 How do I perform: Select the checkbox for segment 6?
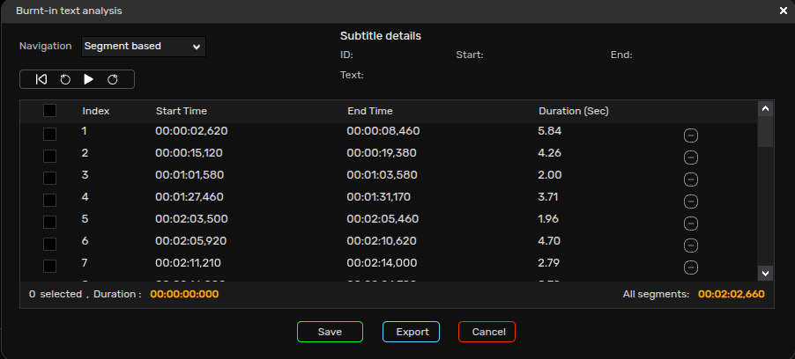[x=49, y=244]
